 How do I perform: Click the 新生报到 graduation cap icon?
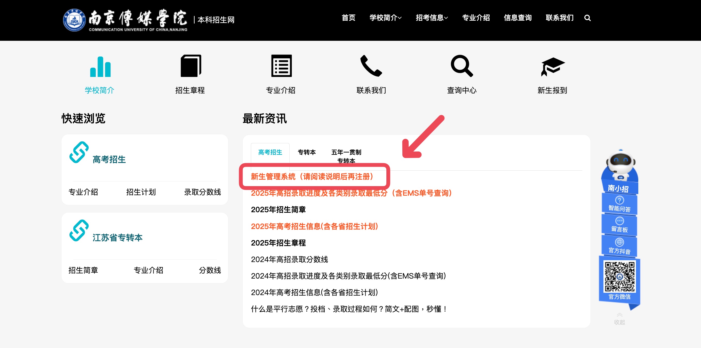[x=552, y=67]
